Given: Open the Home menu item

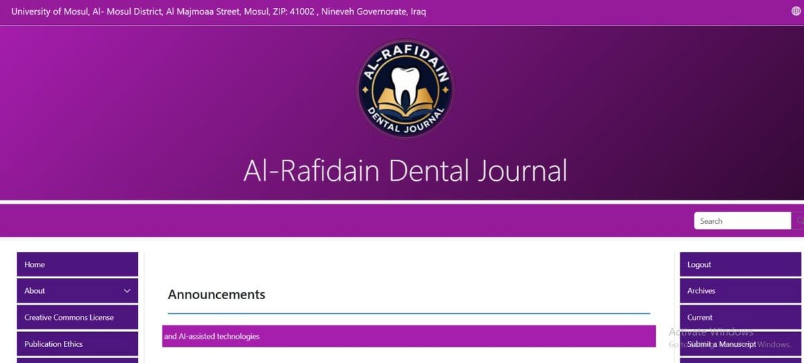Looking at the screenshot, I should point(77,264).
